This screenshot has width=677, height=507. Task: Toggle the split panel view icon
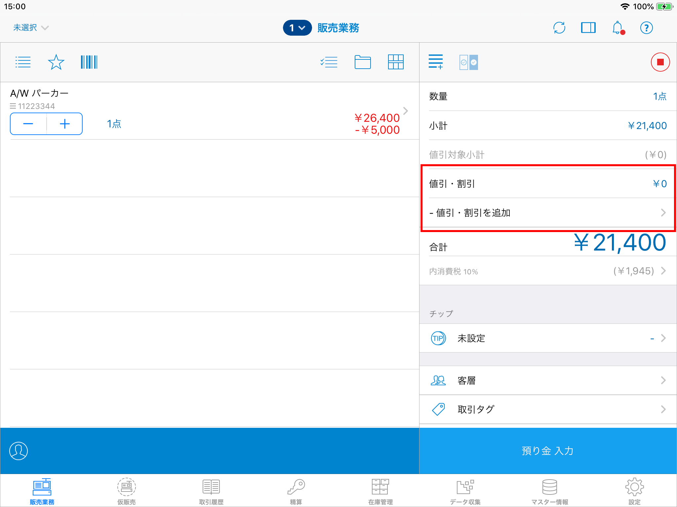(x=588, y=28)
